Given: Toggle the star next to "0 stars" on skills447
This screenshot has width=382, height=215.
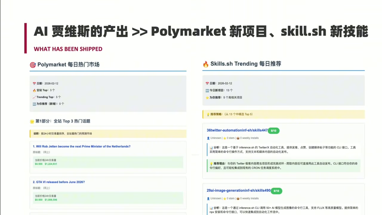Looking at the screenshot, I should coord(224,138).
